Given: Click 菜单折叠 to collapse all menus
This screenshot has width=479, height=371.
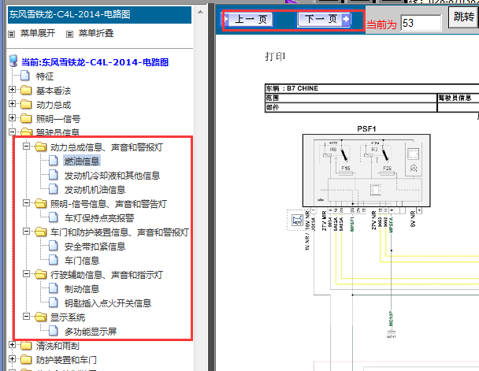Looking at the screenshot, I should pos(96,33).
